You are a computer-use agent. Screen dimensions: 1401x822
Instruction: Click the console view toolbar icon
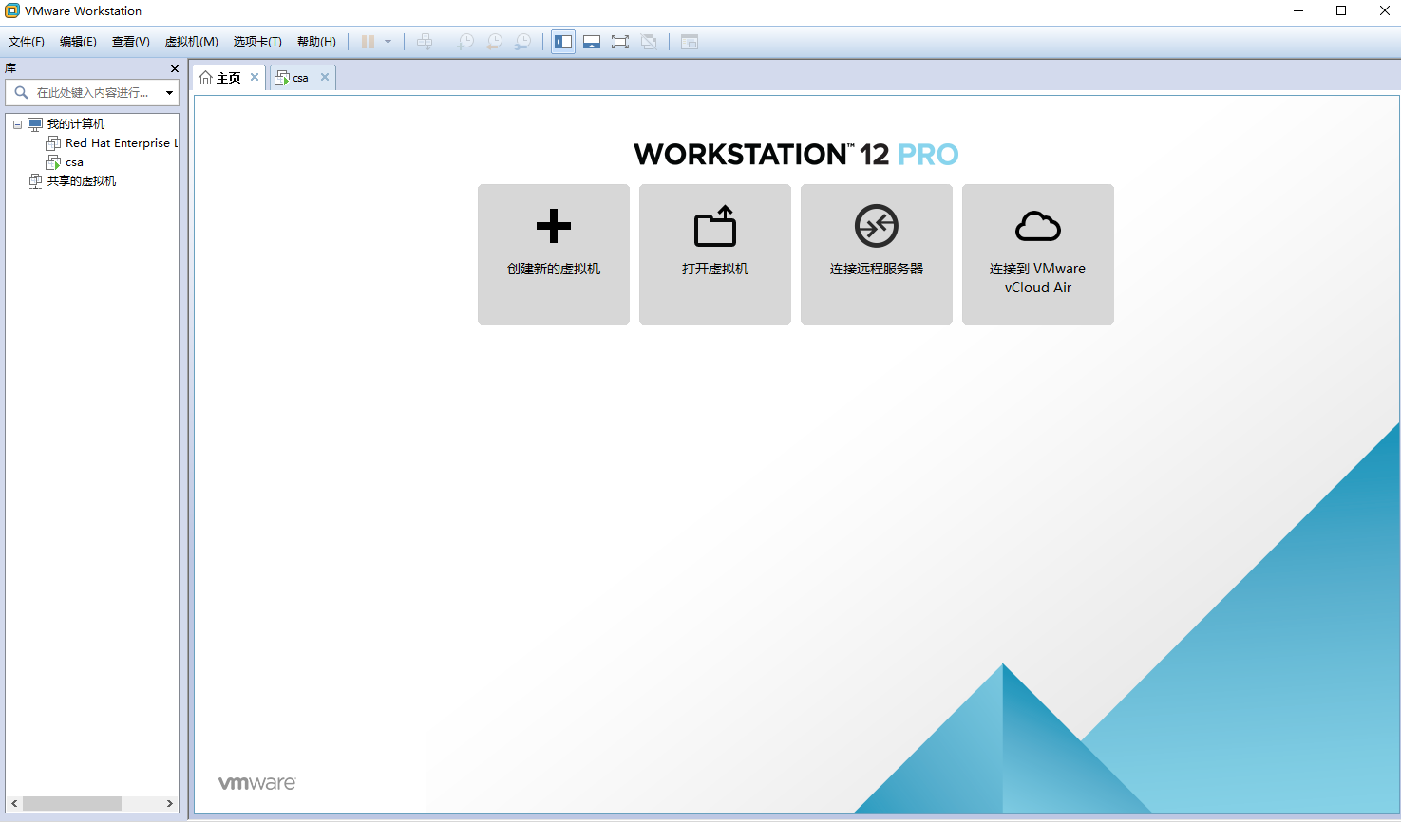tap(690, 42)
